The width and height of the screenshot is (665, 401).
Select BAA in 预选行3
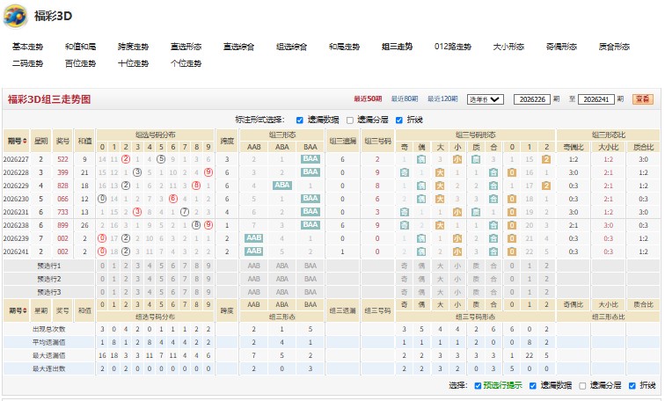point(310,292)
